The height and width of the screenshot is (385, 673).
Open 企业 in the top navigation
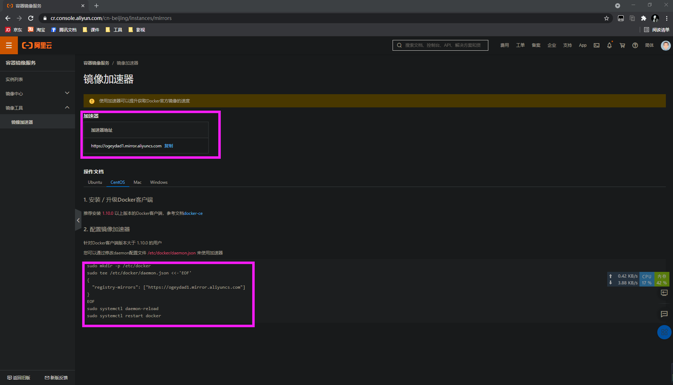pos(552,45)
